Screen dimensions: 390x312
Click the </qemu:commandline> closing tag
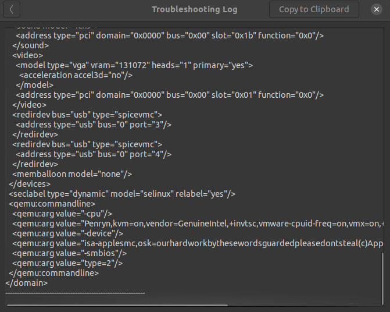53,273
